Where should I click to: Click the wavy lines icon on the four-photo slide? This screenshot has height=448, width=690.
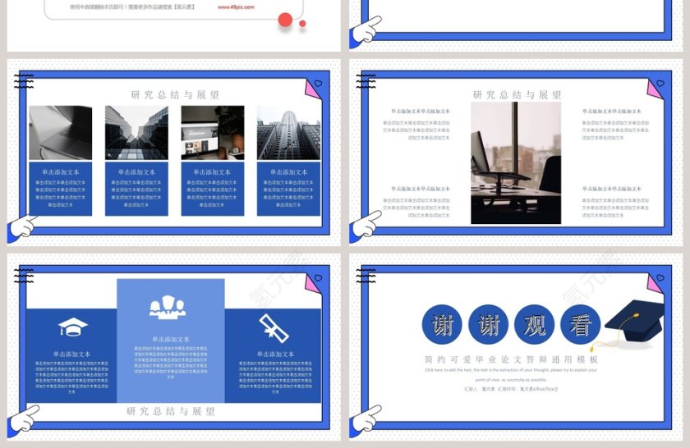23,81
